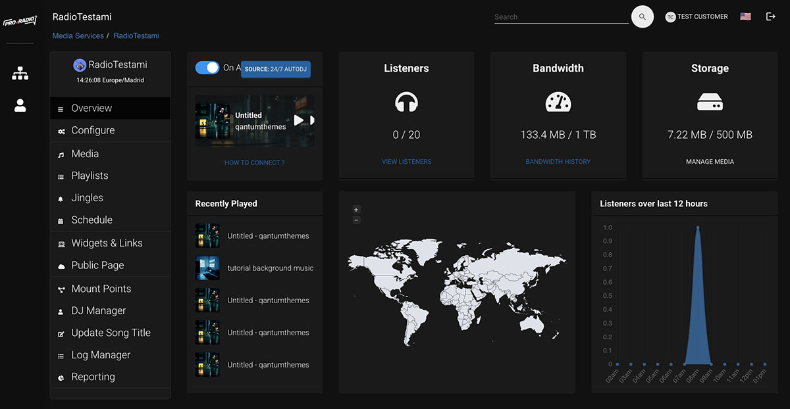Click the SOURCE: 24/7 AUTODJ badge
The image size is (790, 409).
276,68
